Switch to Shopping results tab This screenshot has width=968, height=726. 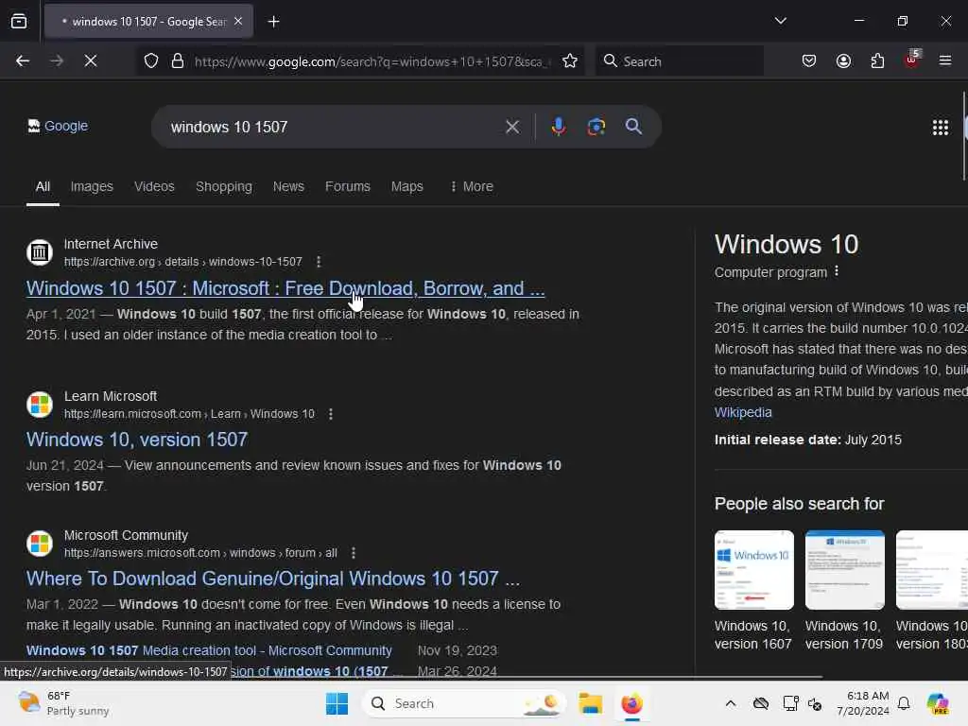pos(223,186)
